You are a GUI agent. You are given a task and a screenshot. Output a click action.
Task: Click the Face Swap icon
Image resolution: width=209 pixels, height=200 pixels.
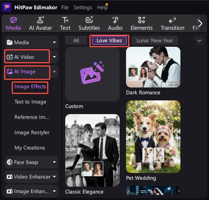(x=10, y=162)
